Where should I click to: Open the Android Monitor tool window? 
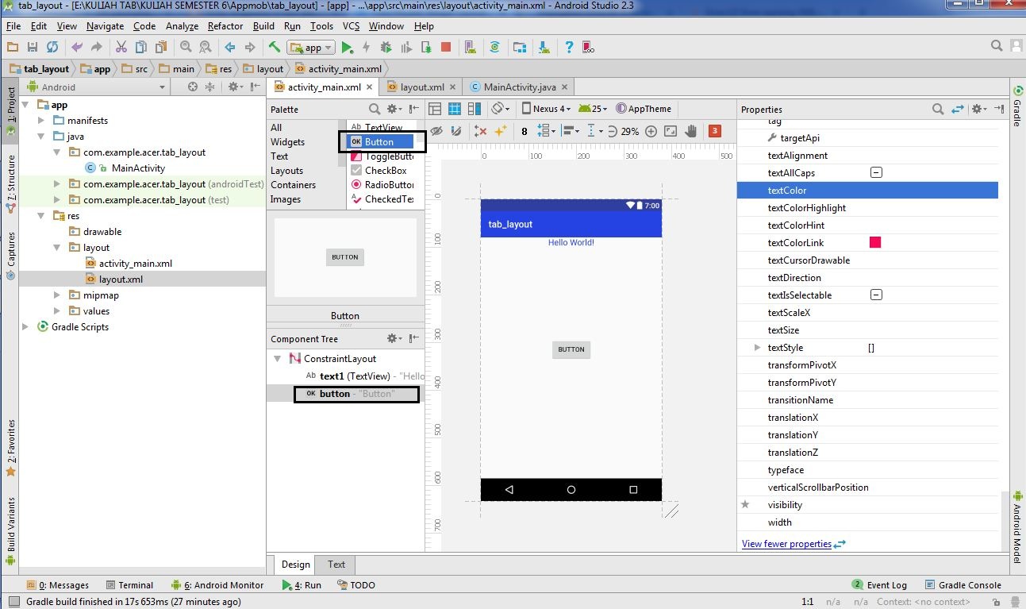217,585
